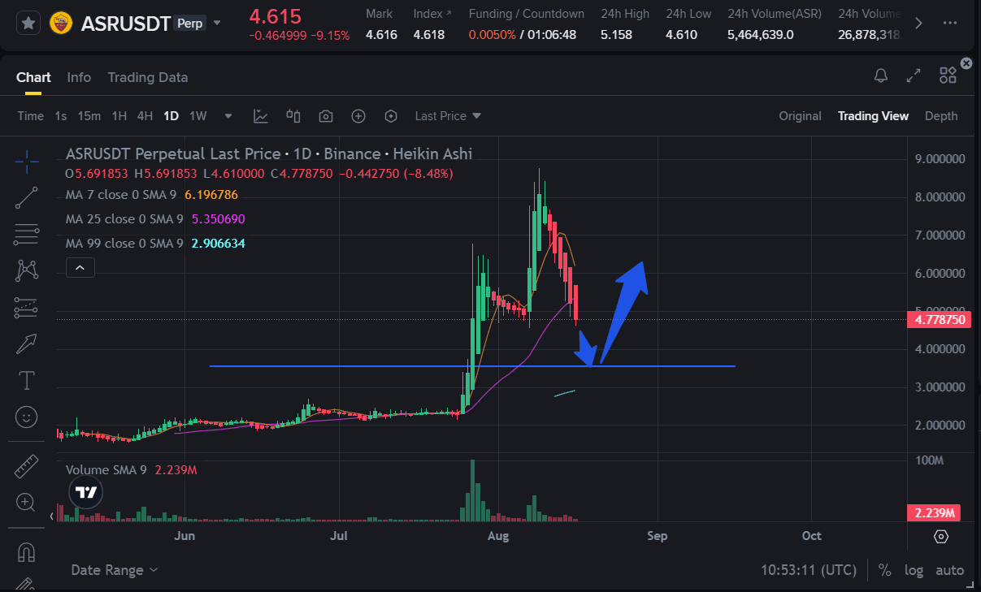Close the chart panel with the X
Image resolution: width=981 pixels, height=592 pixels.
pos(966,63)
